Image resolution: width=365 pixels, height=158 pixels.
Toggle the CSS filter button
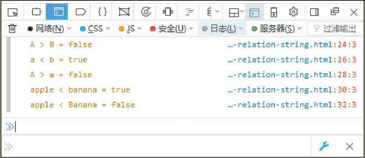91,29
